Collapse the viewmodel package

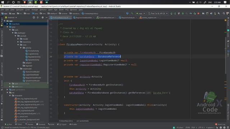(x=18, y=69)
